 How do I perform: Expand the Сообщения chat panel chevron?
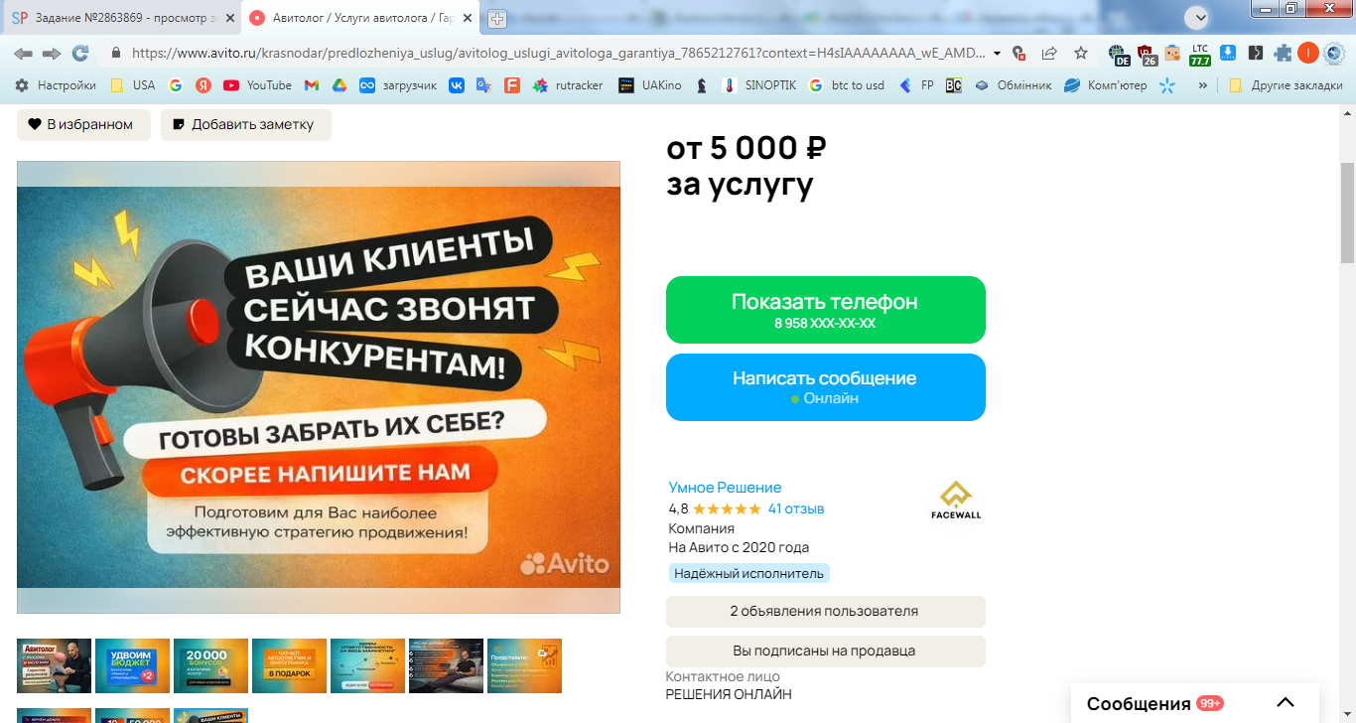pyautogui.click(x=1286, y=702)
